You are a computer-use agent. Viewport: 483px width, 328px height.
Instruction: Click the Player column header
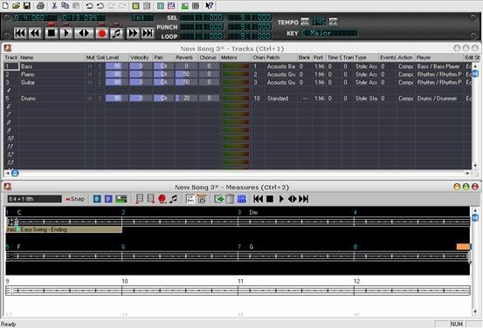click(439, 58)
